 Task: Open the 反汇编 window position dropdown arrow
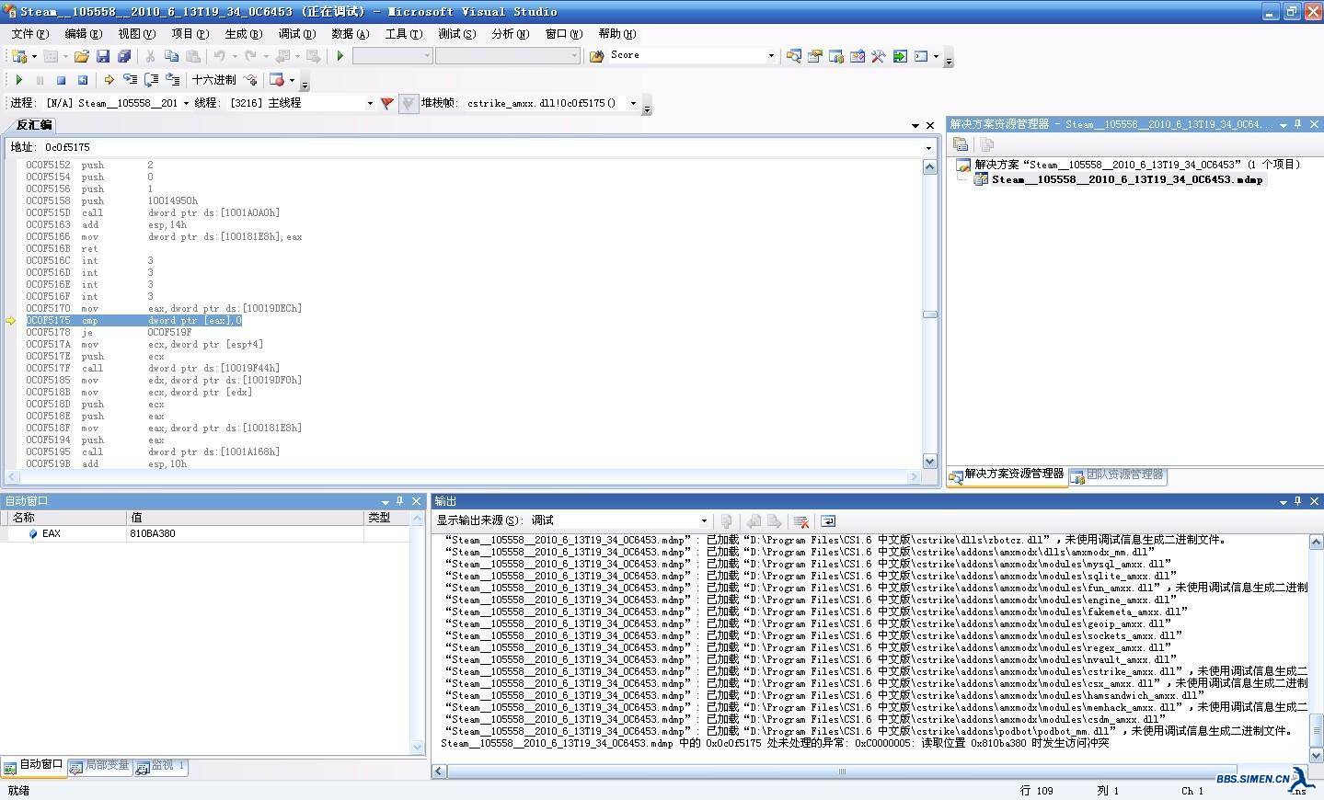point(915,125)
